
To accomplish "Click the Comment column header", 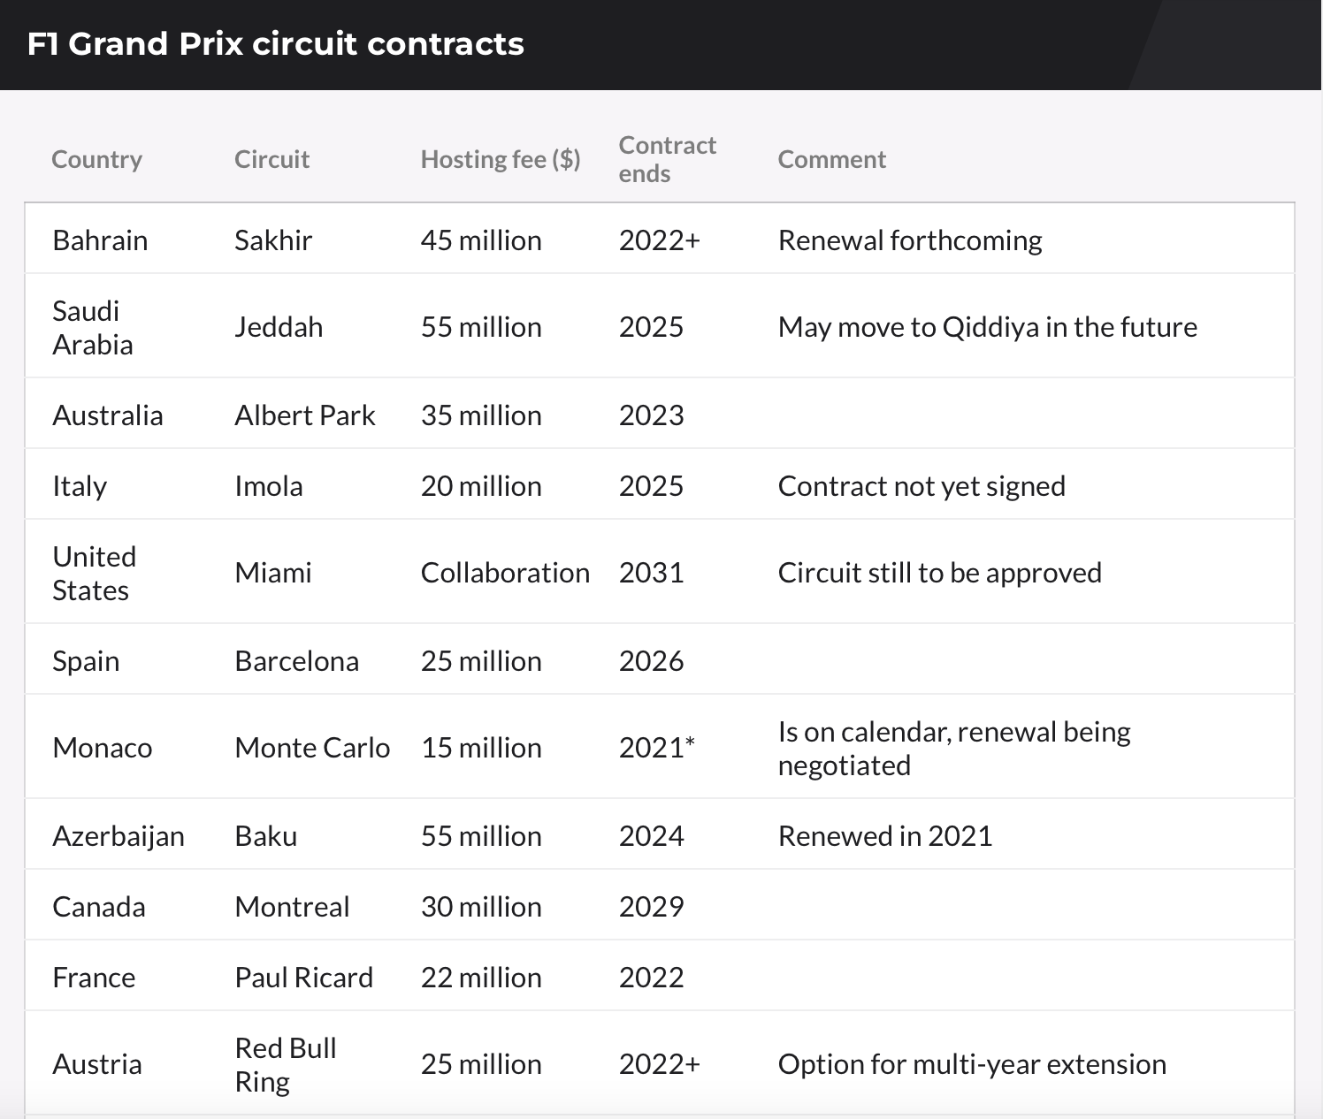I will coord(831,159).
